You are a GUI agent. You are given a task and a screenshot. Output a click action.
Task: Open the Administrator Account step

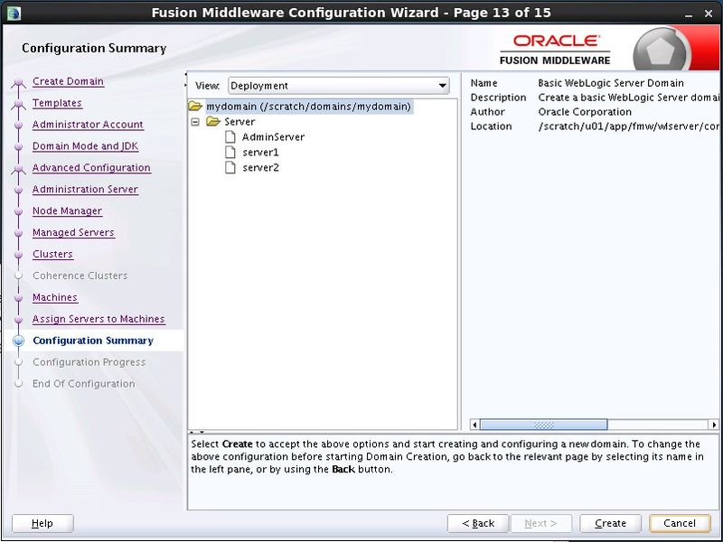click(88, 125)
